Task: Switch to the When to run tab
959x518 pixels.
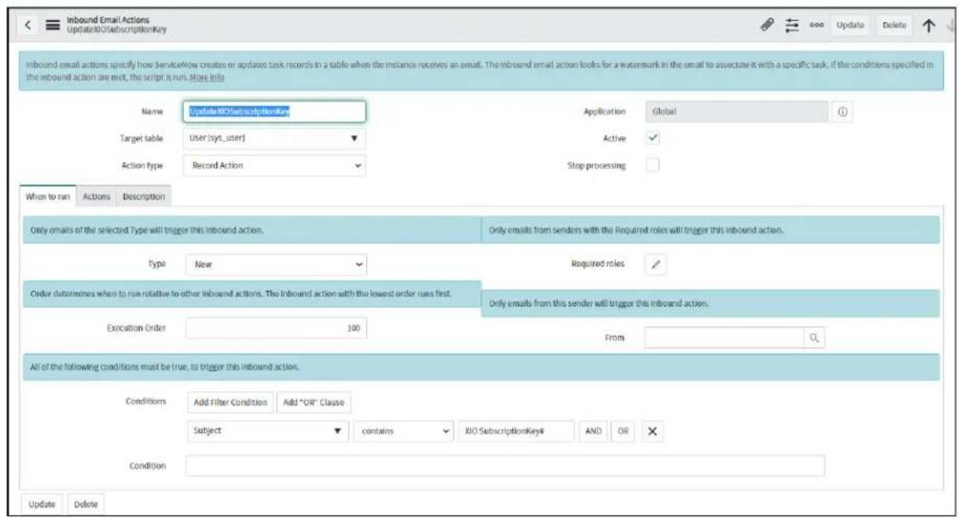Action: pos(47,196)
